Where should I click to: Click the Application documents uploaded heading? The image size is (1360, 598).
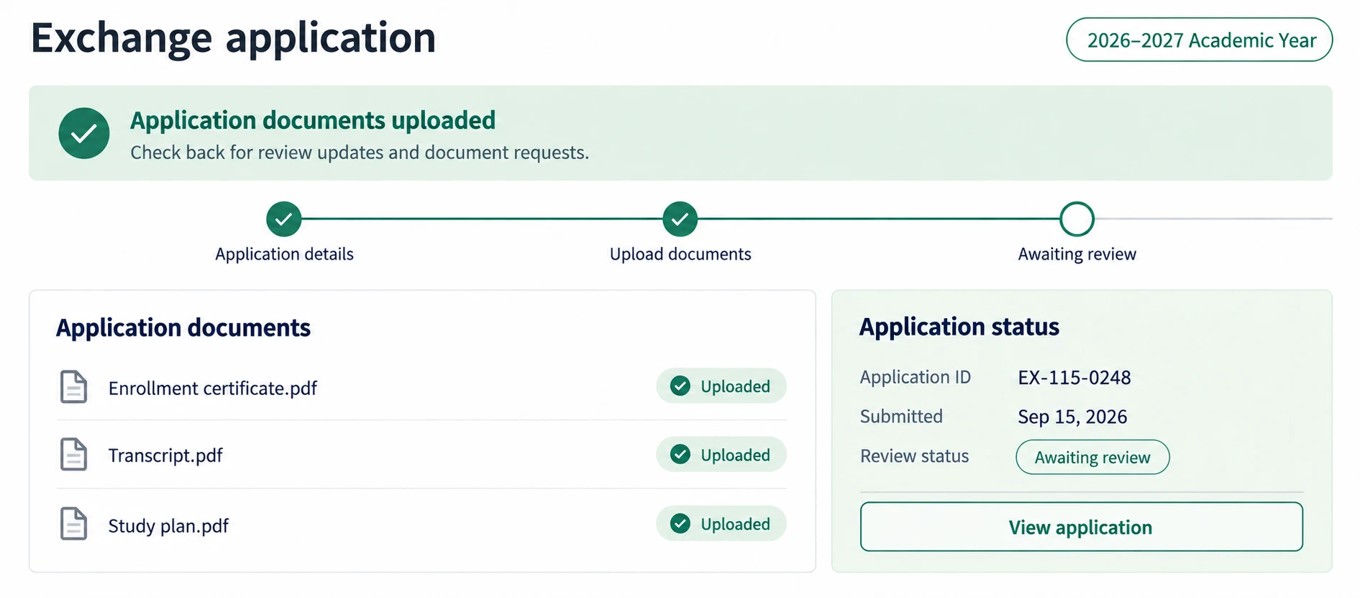tap(313, 120)
